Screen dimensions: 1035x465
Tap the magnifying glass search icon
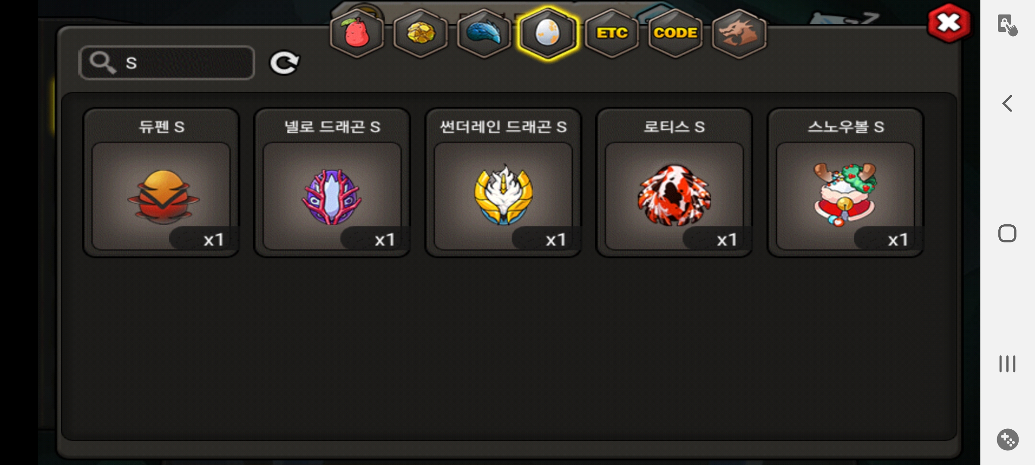coord(102,63)
